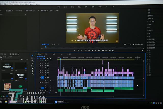Image resolution: width=163 pixels, height=109 pixels.
Task: Open the Program monitor button editor plus
Action: [142, 51]
